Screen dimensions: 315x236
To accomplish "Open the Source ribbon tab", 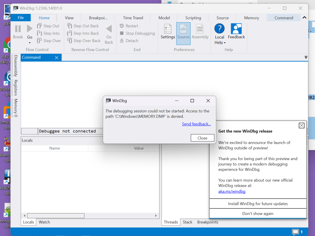I will point(222,18).
